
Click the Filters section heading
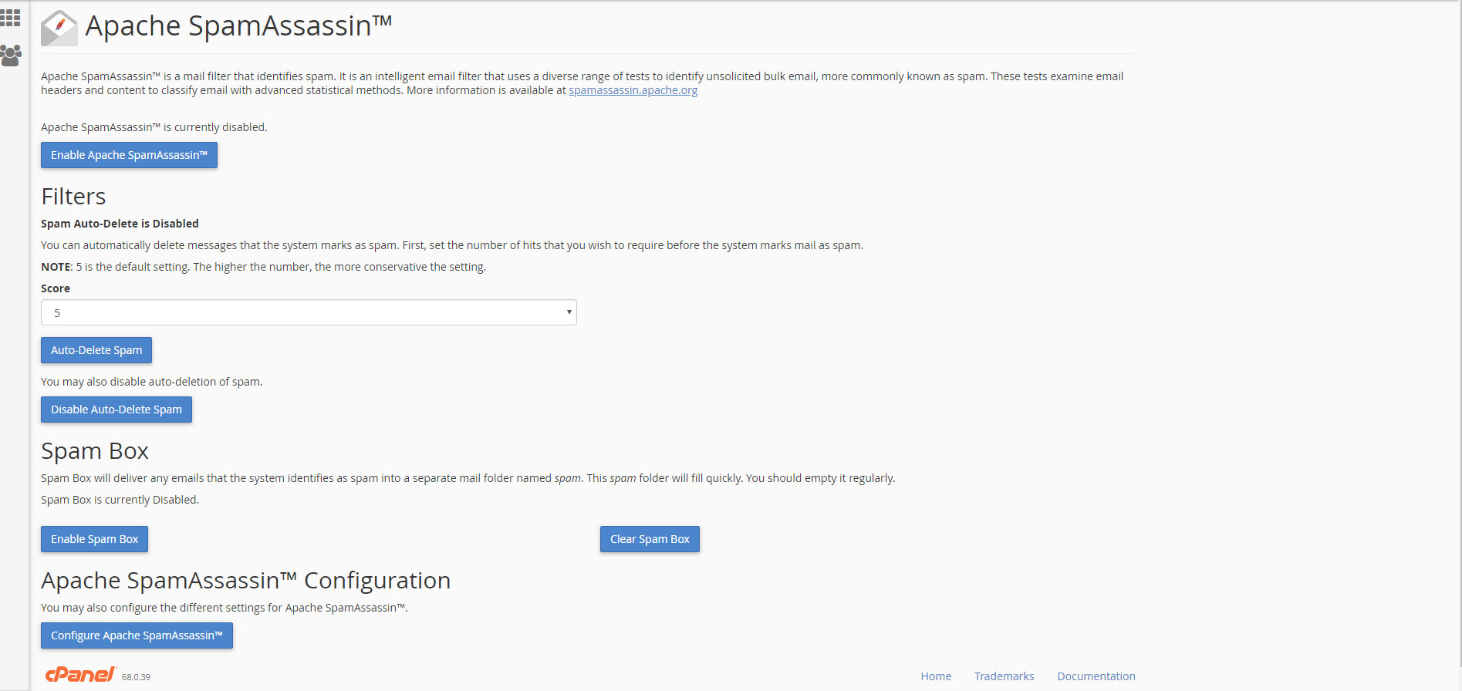(73, 197)
